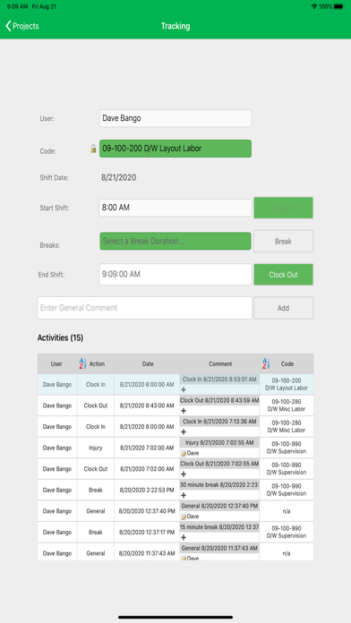Check Wi-Fi status icon
351x623 pixels.
[x=314, y=7]
